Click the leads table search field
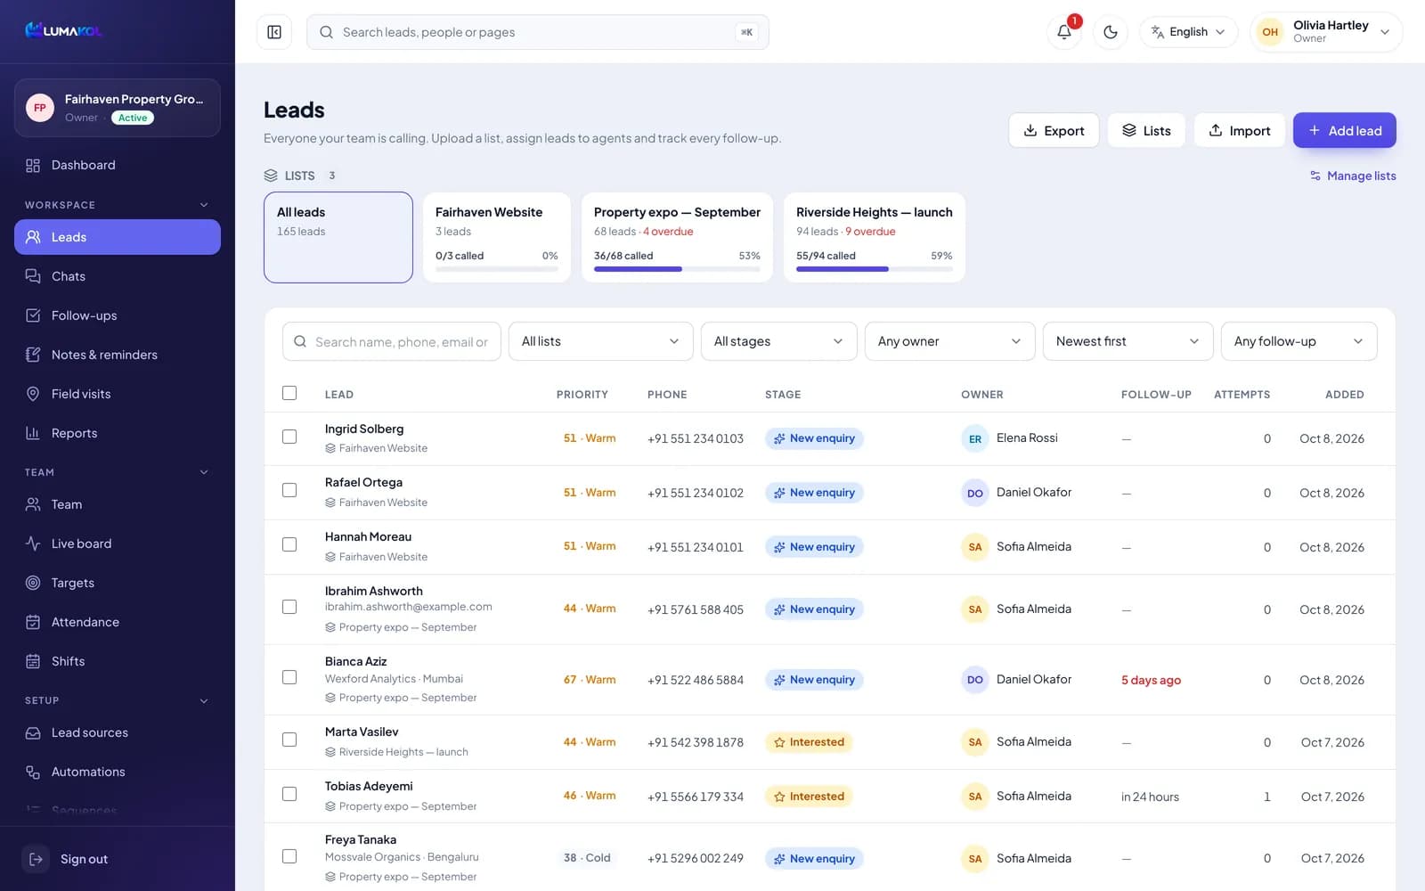Screen dimensions: 1425x891 pos(392,341)
